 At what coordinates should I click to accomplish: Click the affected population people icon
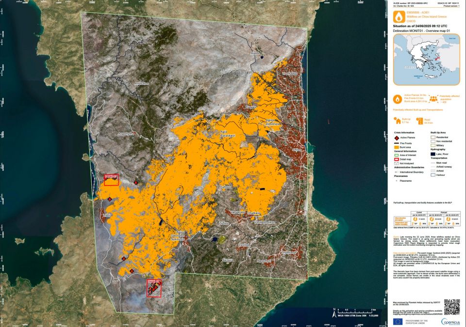click(433, 98)
